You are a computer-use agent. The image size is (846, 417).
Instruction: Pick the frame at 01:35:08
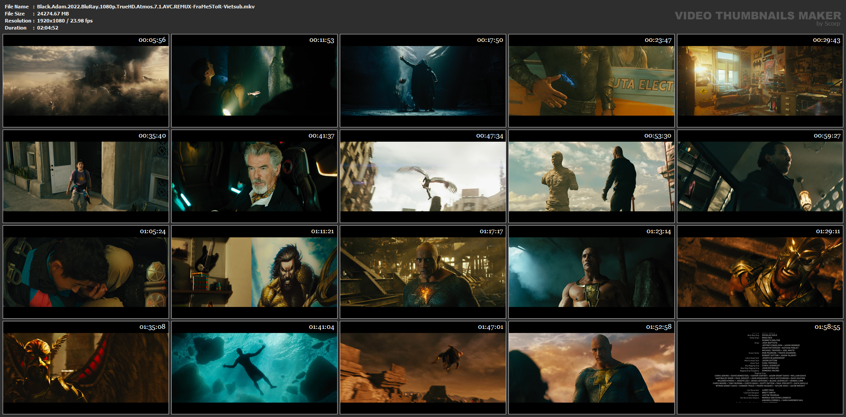(86, 368)
